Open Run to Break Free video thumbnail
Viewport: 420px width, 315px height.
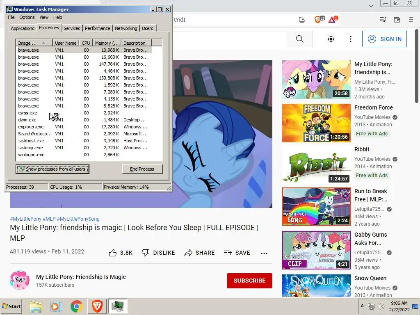point(316,207)
